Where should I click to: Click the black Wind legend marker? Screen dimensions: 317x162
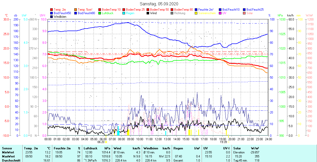coord(148,13)
